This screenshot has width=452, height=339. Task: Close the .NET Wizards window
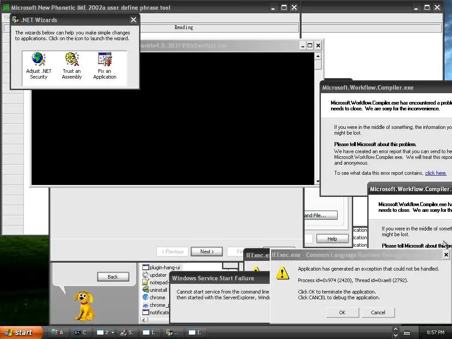pos(133,20)
